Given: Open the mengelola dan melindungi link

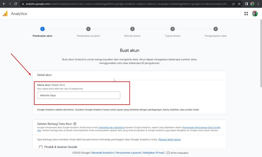Looking at the screenshot, I should point(112,127).
